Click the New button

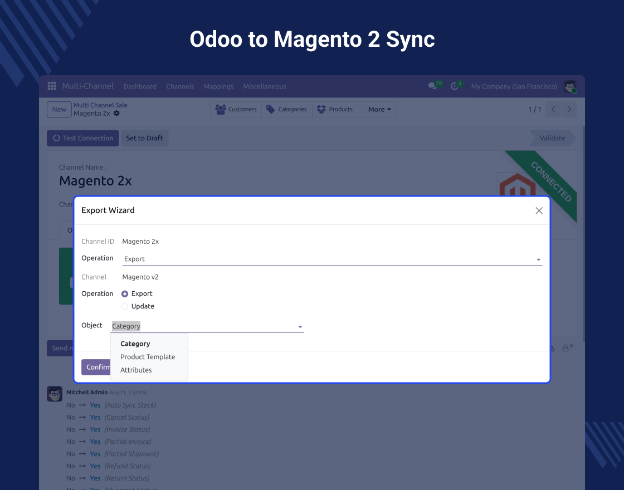(x=59, y=109)
